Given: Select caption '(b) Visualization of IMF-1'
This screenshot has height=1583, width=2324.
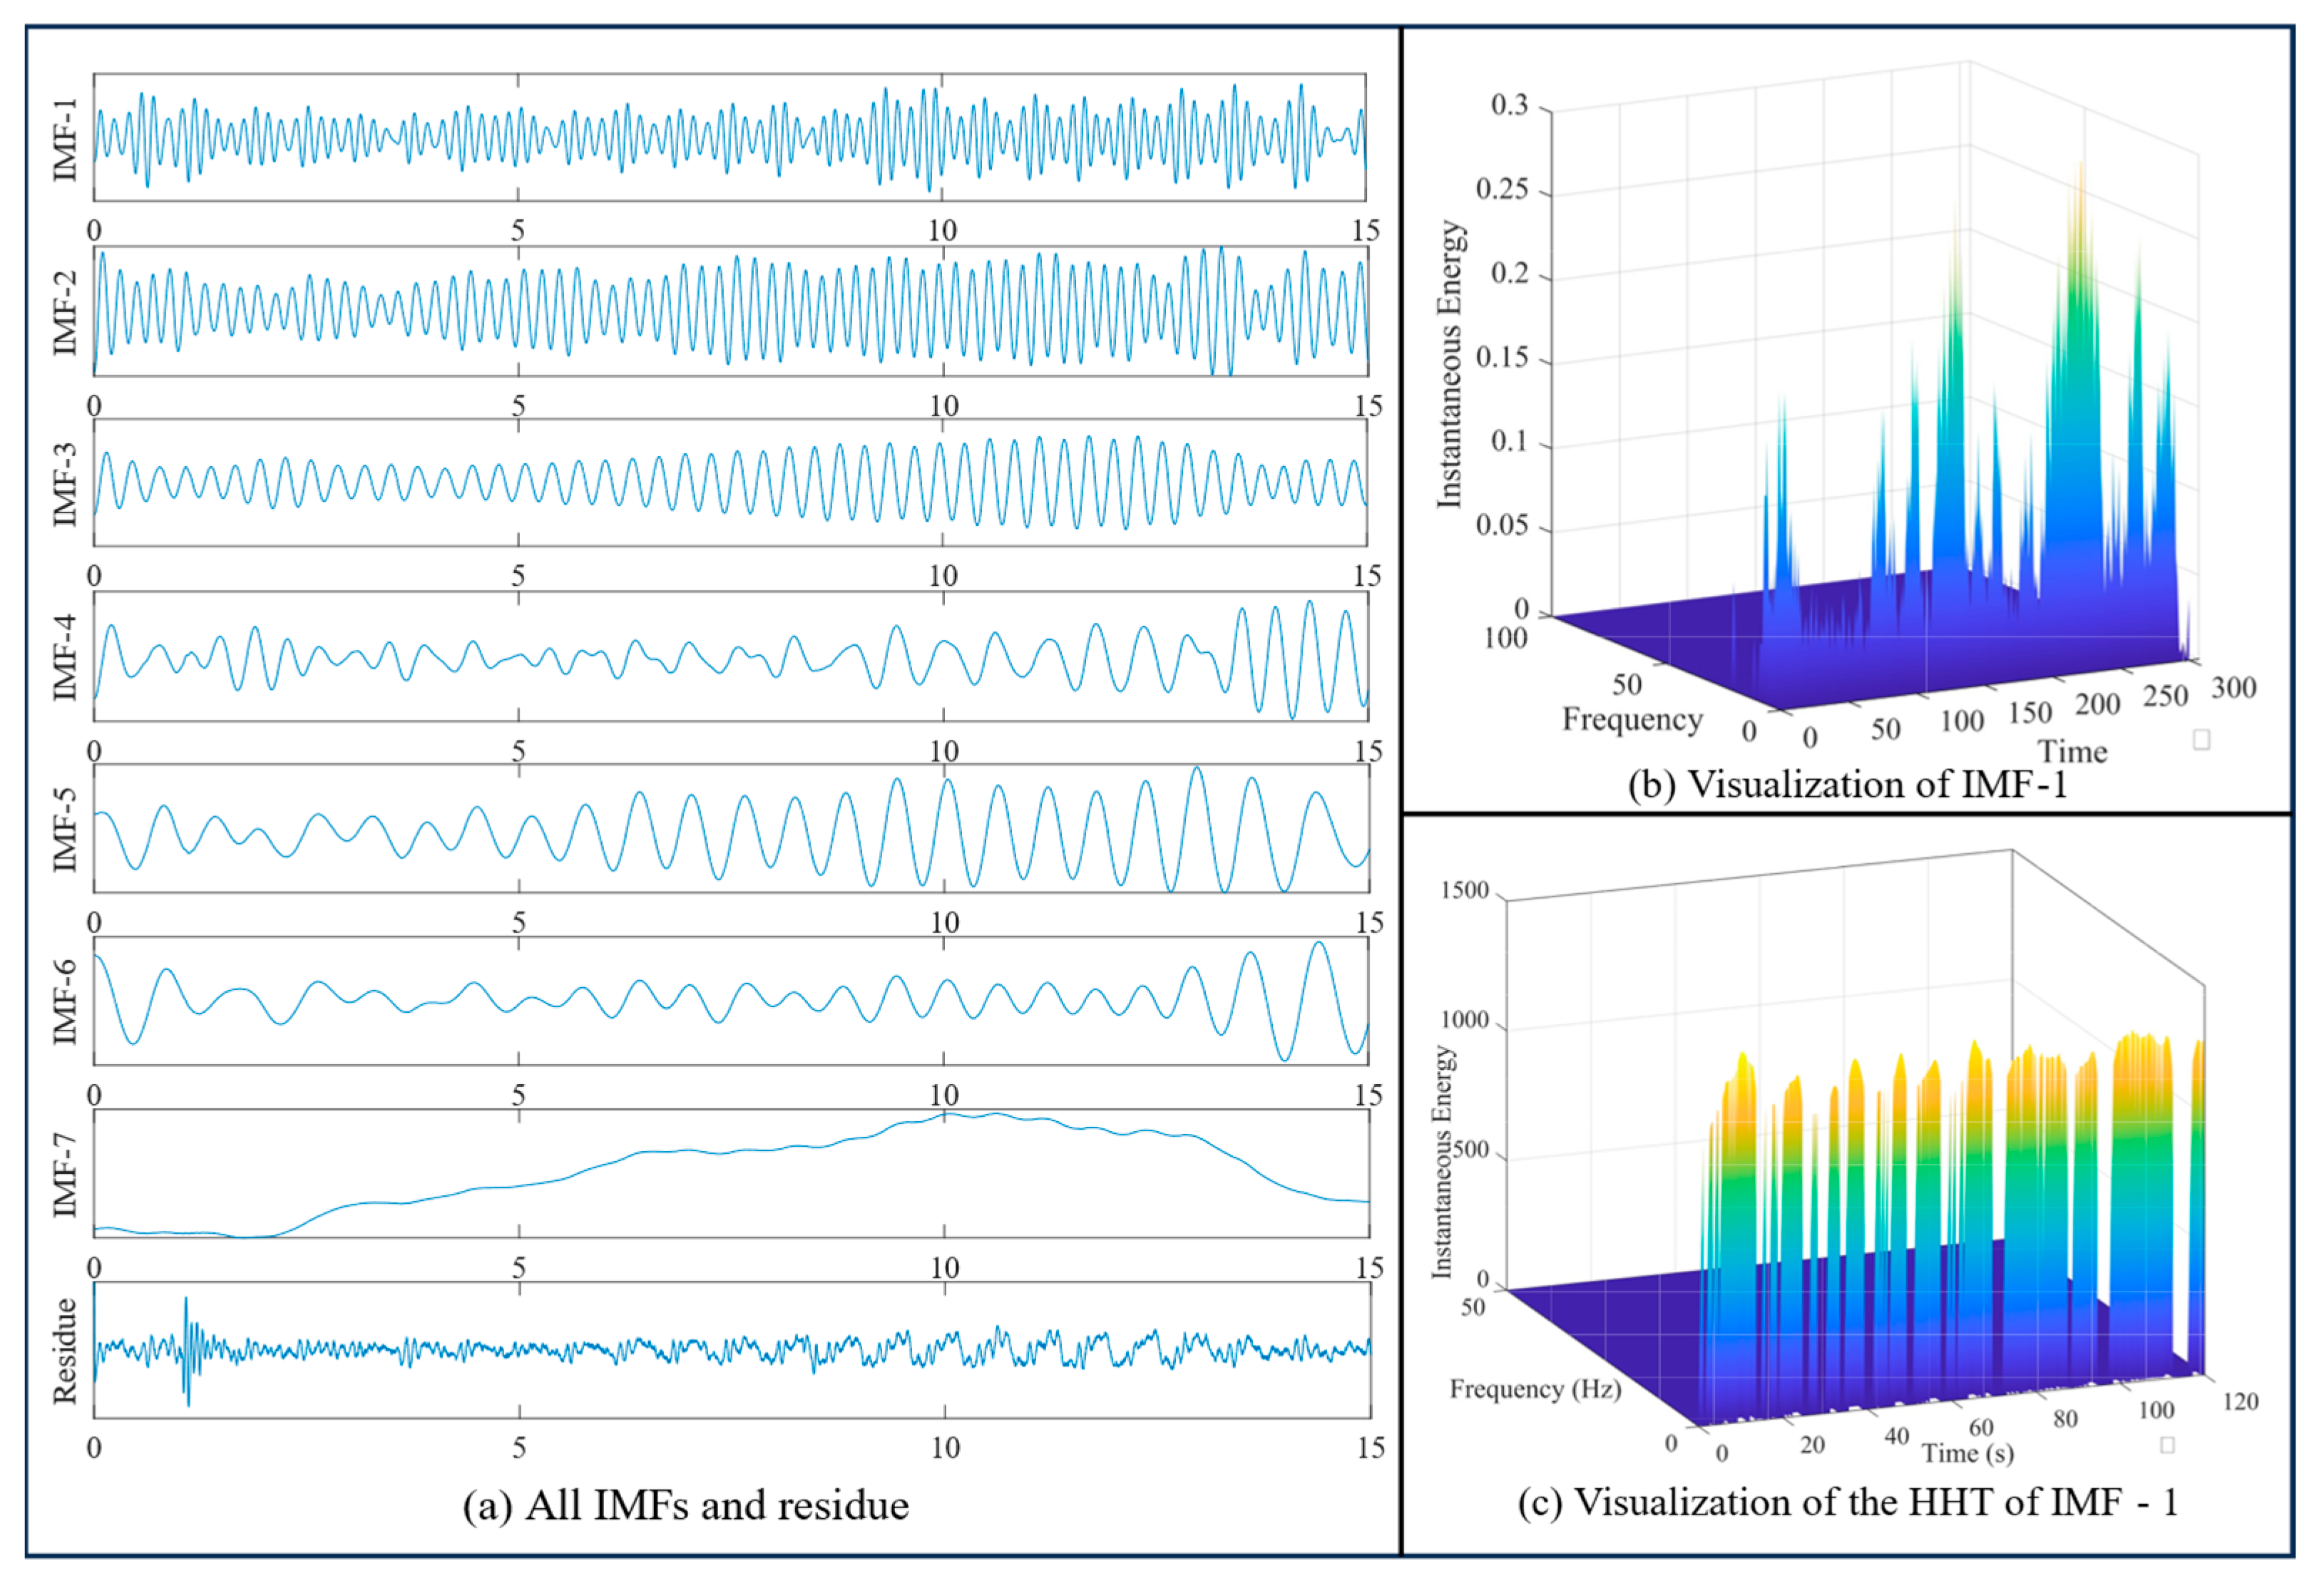Looking at the screenshot, I should point(1847,783).
